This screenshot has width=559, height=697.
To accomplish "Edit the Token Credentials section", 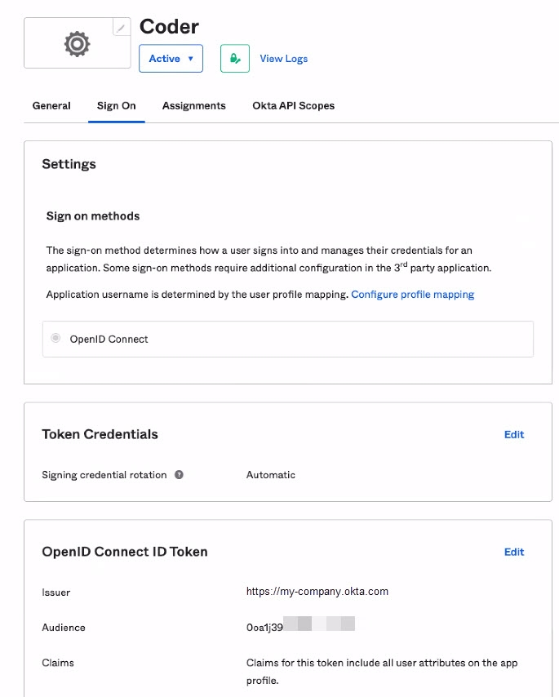I will [x=514, y=434].
